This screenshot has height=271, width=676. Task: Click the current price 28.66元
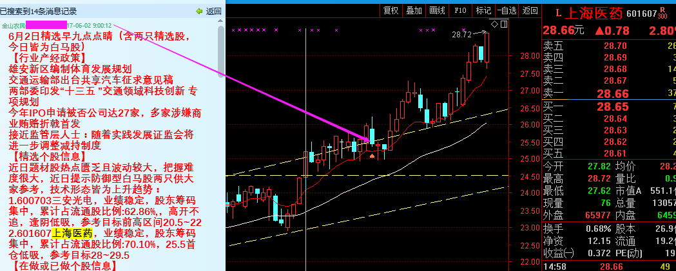click(563, 31)
